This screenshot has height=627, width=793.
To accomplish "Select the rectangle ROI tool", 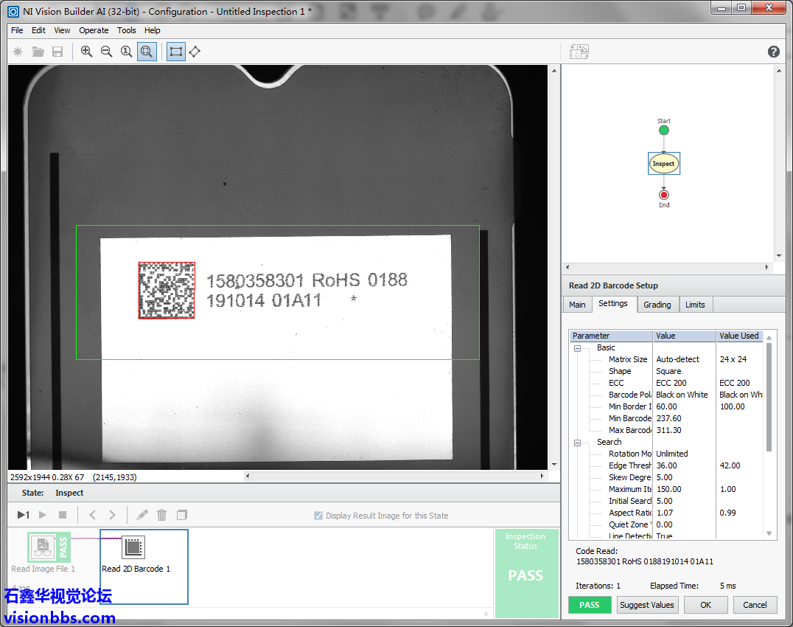I will 175,52.
